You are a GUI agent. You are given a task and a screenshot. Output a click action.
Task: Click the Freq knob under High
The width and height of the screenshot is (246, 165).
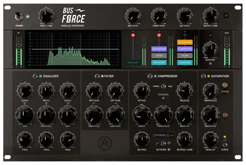(x=68, y=140)
